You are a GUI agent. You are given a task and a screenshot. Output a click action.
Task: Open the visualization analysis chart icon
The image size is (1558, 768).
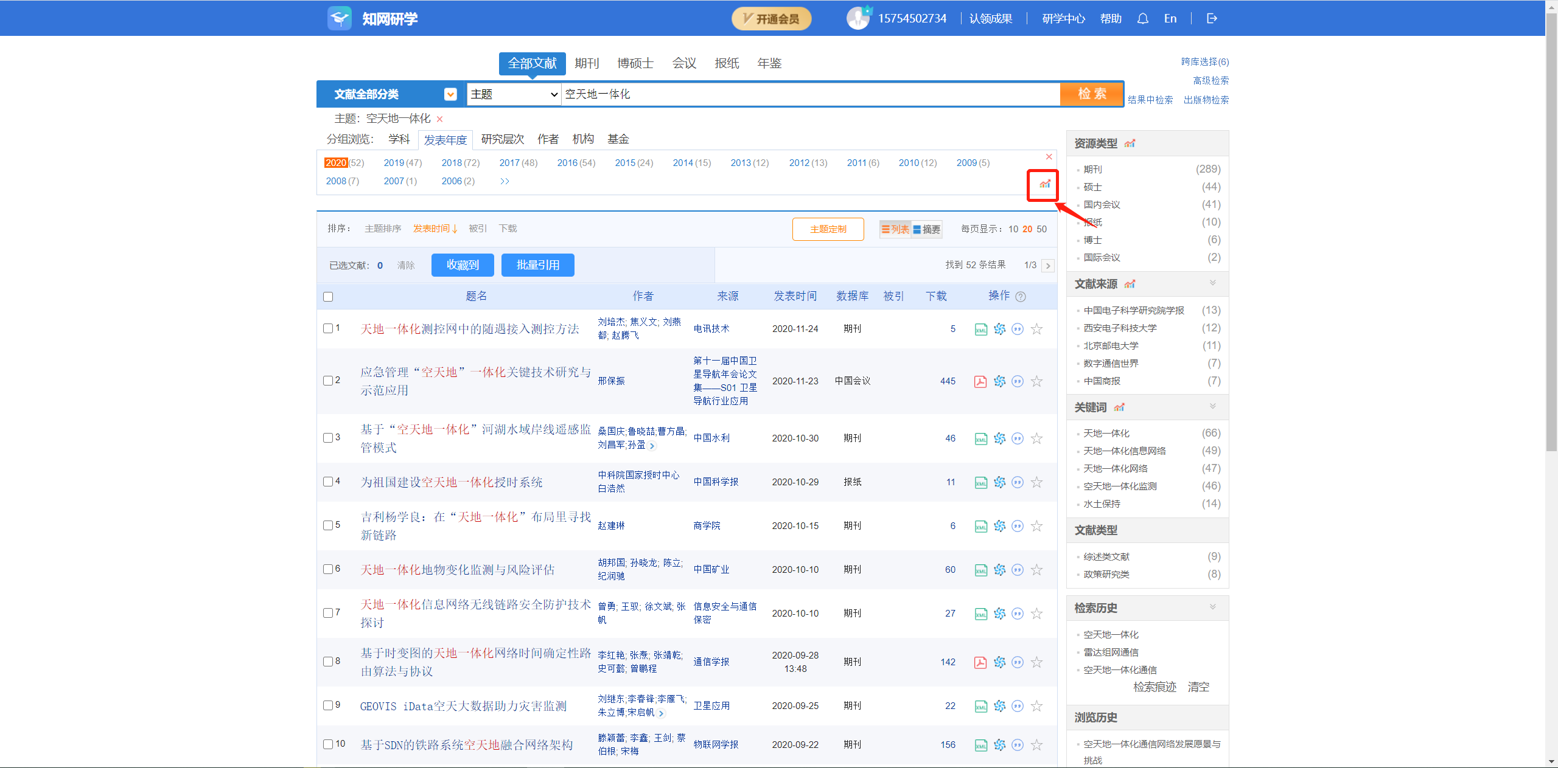click(x=1043, y=184)
